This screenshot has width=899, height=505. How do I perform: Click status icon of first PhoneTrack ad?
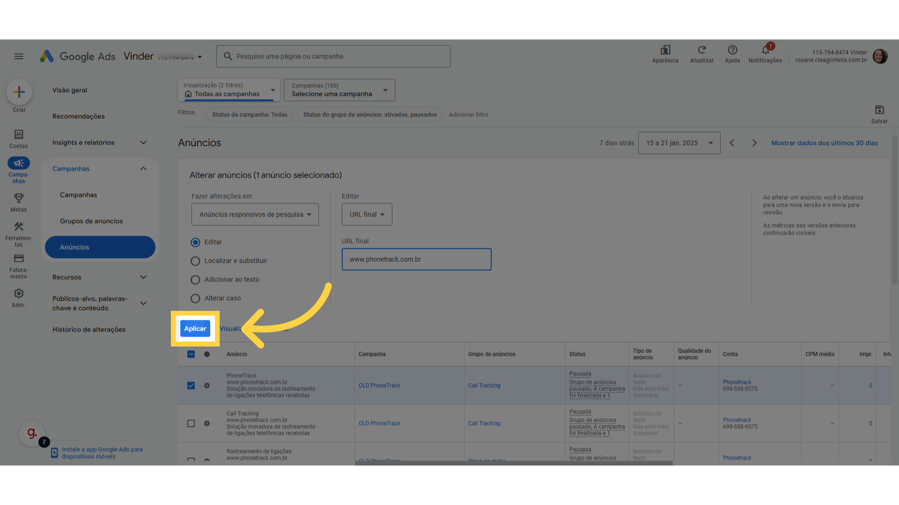207,386
